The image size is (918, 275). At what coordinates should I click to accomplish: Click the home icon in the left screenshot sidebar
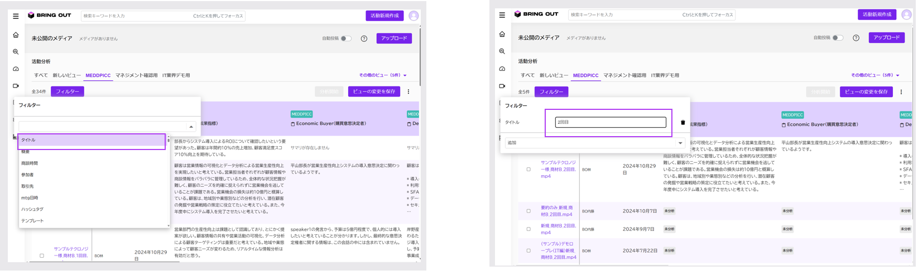(16, 35)
